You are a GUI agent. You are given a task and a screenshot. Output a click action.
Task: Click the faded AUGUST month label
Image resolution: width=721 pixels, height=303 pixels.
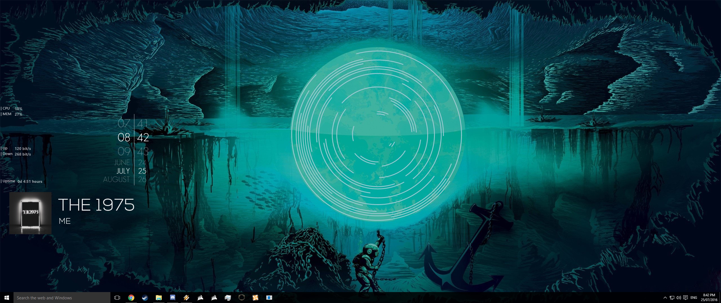116,179
